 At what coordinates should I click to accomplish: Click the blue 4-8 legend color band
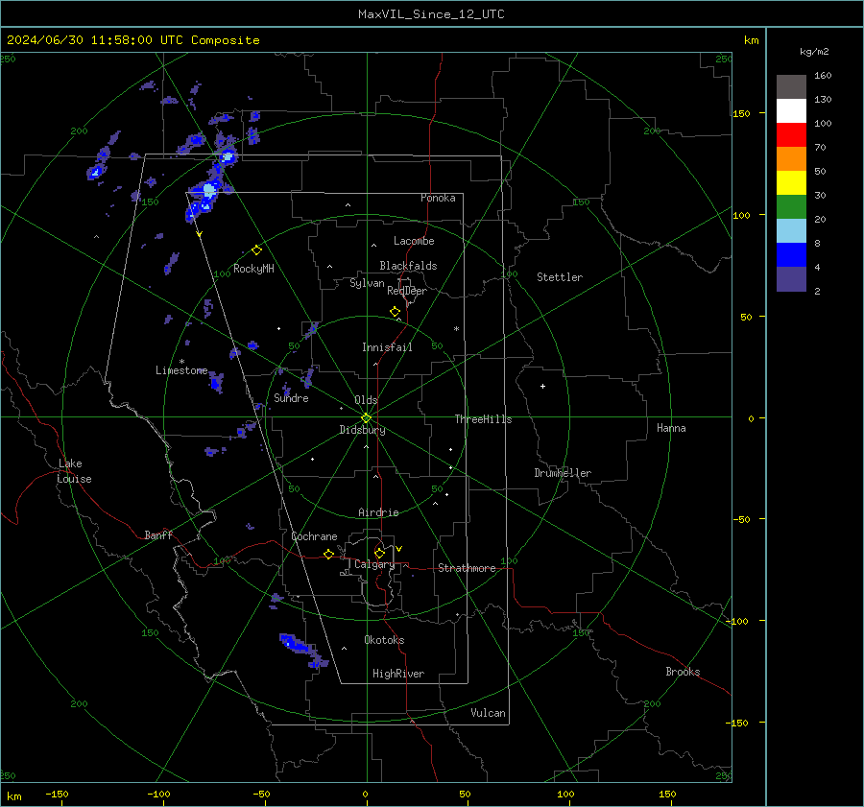pos(791,255)
